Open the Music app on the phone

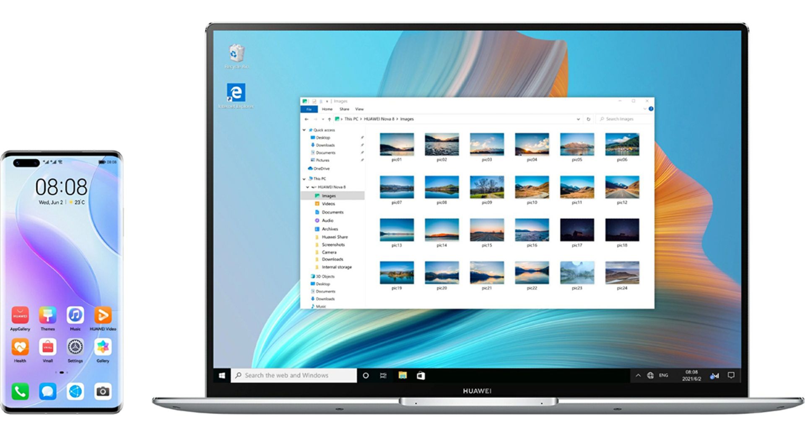click(x=75, y=318)
